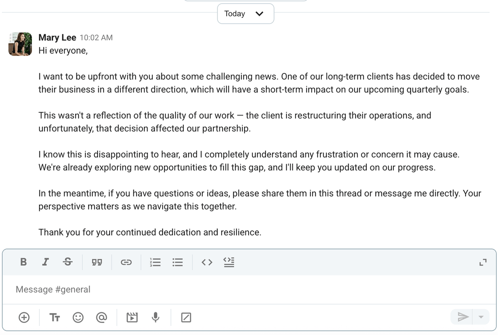This screenshot has height=335, width=498.
Task: Open the plus attachment actions menu
Action: click(x=24, y=317)
